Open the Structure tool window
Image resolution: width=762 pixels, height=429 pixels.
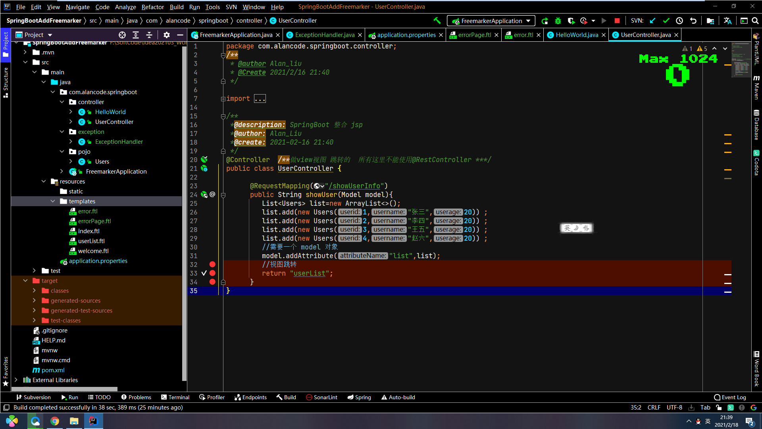pyautogui.click(x=6, y=82)
